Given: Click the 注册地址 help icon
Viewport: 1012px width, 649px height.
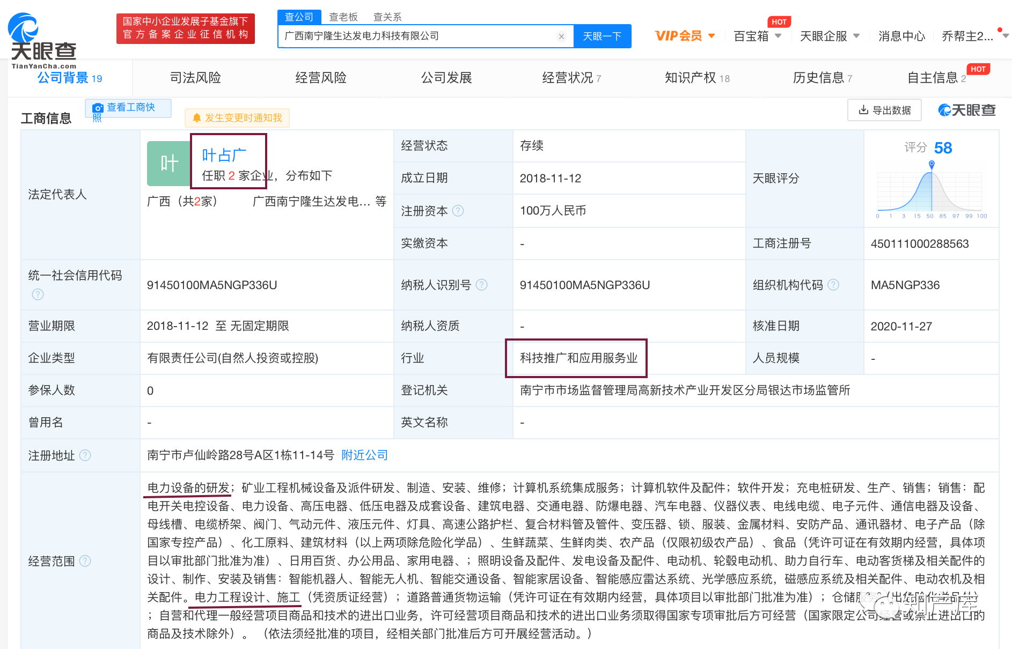Looking at the screenshot, I should pos(85,455).
